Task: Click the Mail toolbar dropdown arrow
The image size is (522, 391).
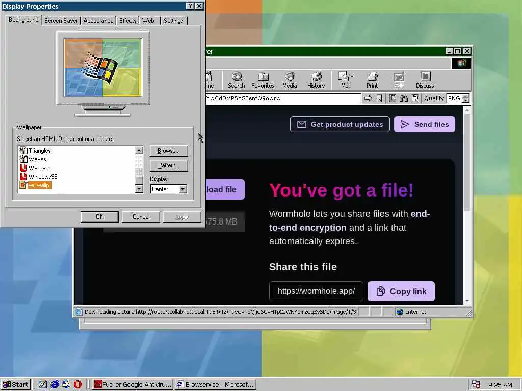Action: [352, 76]
